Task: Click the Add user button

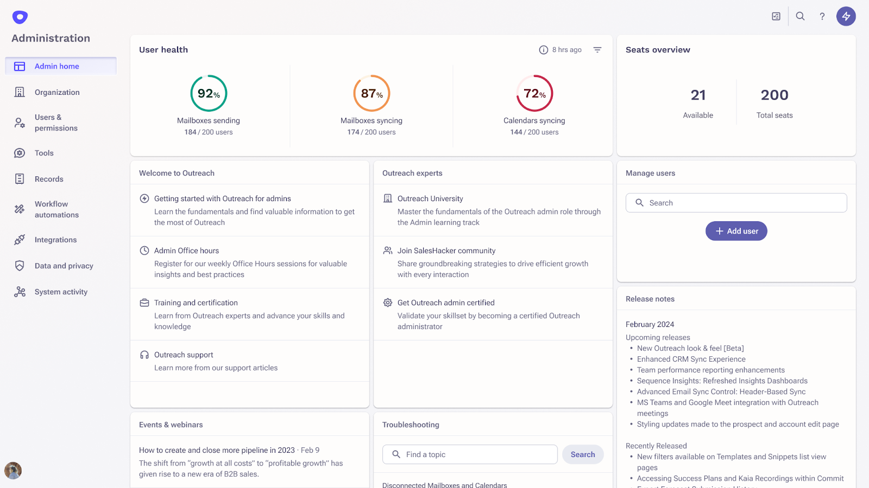Action: (x=736, y=231)
